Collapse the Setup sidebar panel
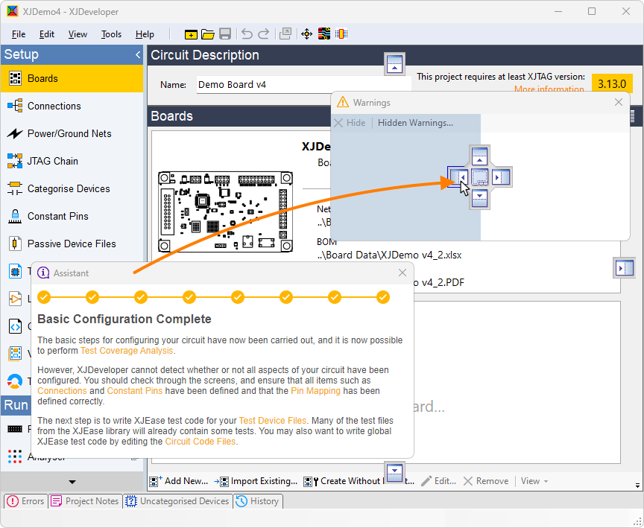 click(x=137, y=55)
